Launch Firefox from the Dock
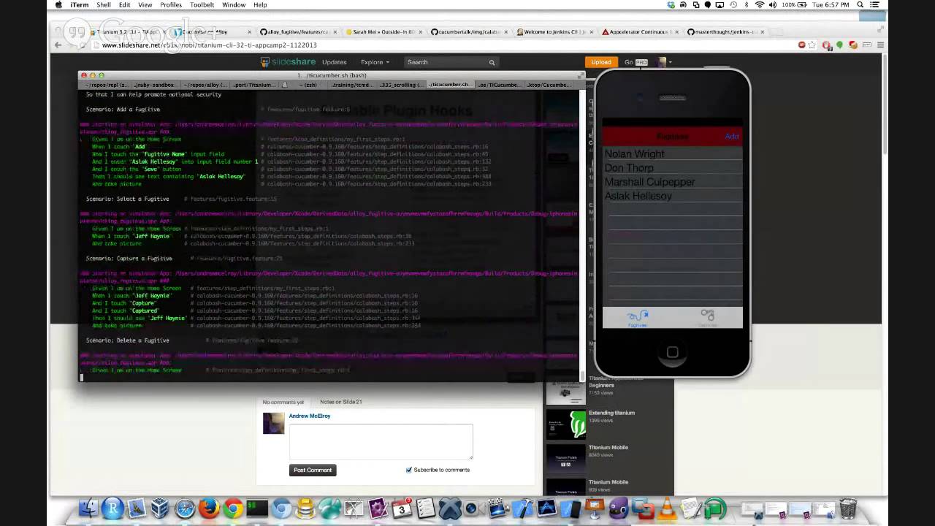This screenshot has width=935, height=526. [209, 508]
